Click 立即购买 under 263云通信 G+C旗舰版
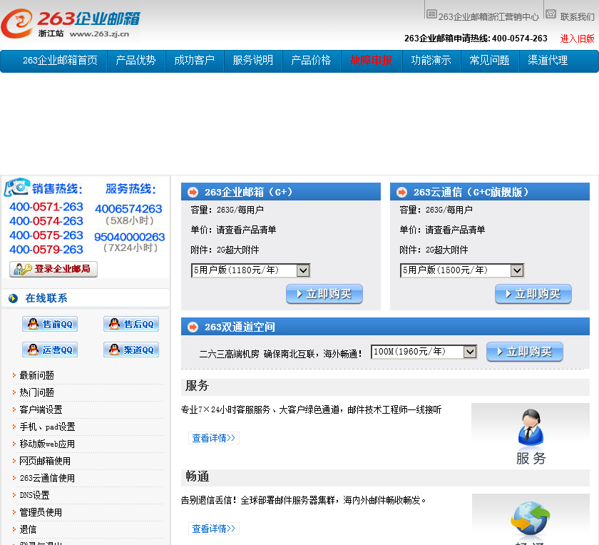This screenshot has height=545, width=599. 533,294
